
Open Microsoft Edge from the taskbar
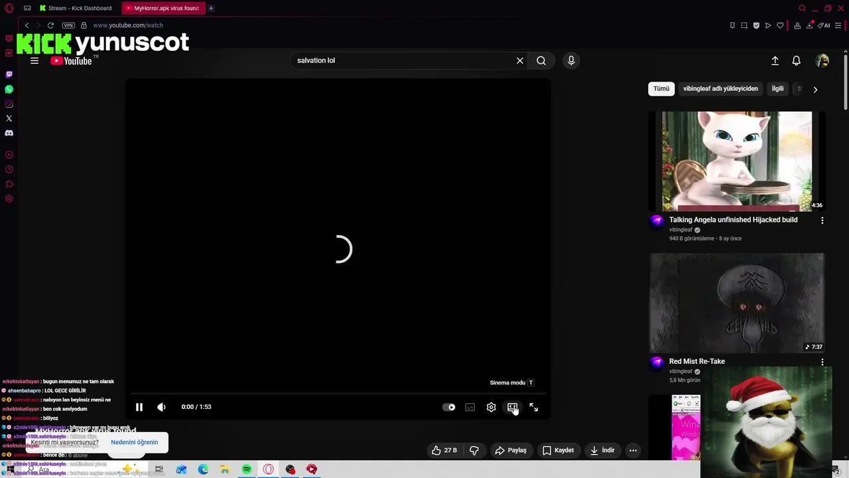(x=203, y=469)
